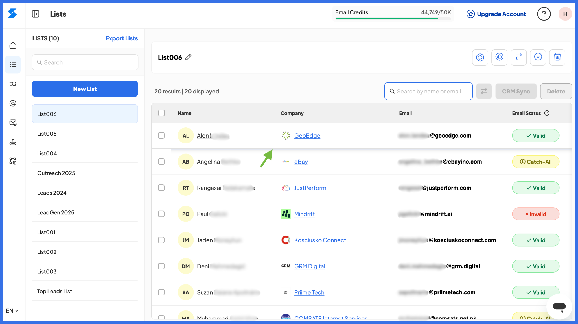This screenshot has width=578, height=324.
Task: Select LeadGen 2025 list
Action: pos(85,212)
